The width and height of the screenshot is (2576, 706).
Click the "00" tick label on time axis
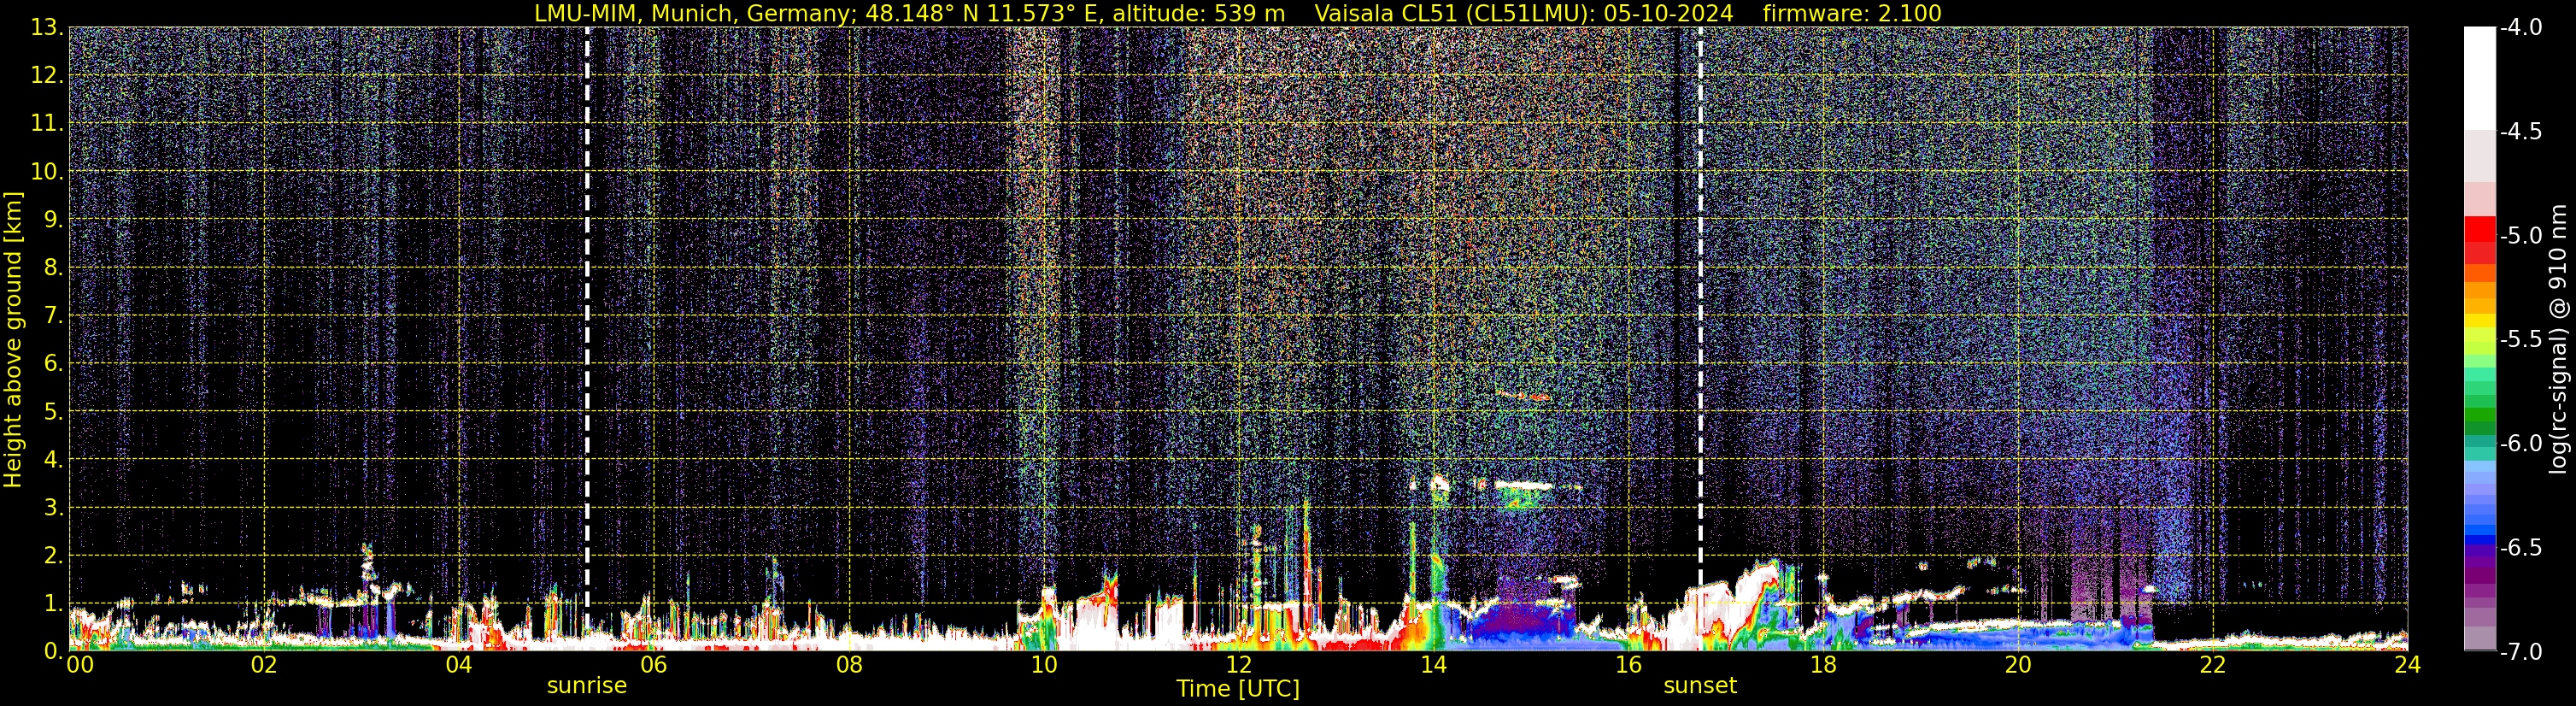click(x=80, y=666)
